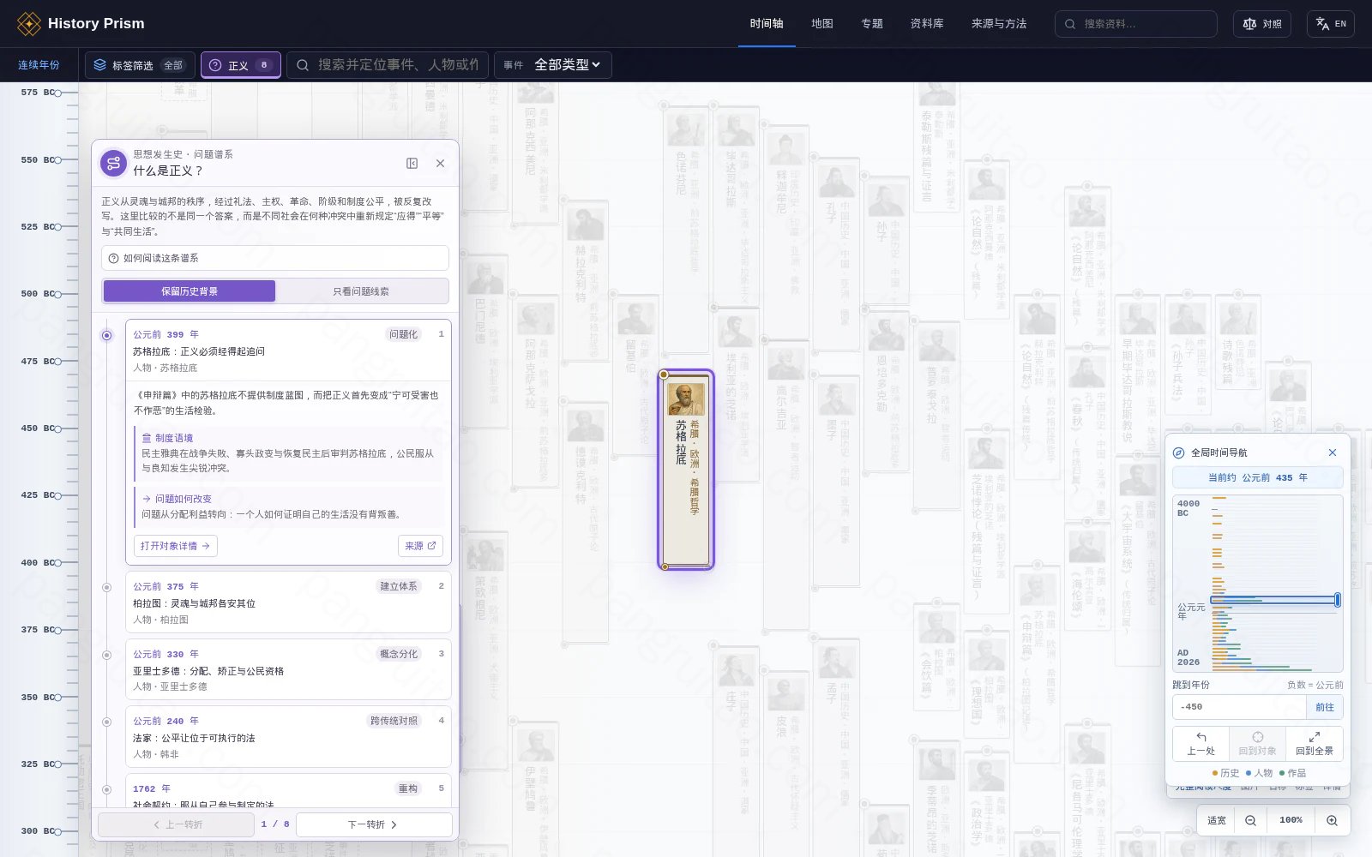Open the 标签筛选 tag filter
This screenshot has width=1372, height=857.
140,65
